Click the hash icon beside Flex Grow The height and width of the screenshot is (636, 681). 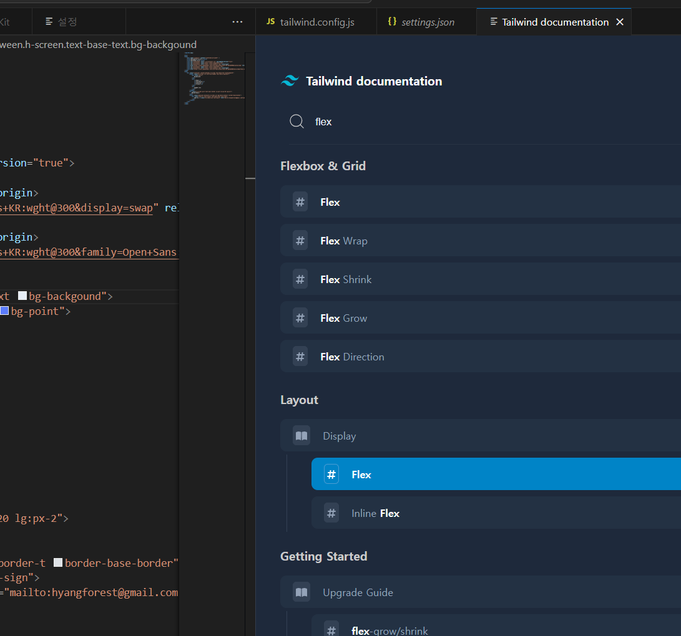(300, 317)
